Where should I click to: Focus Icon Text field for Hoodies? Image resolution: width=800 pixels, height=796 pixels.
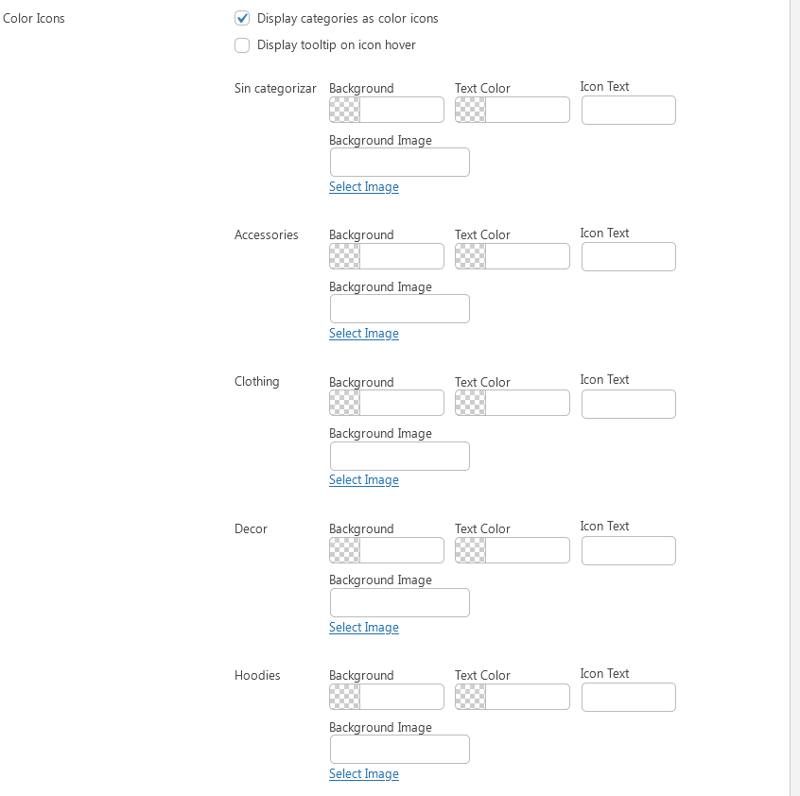point(629,697)
